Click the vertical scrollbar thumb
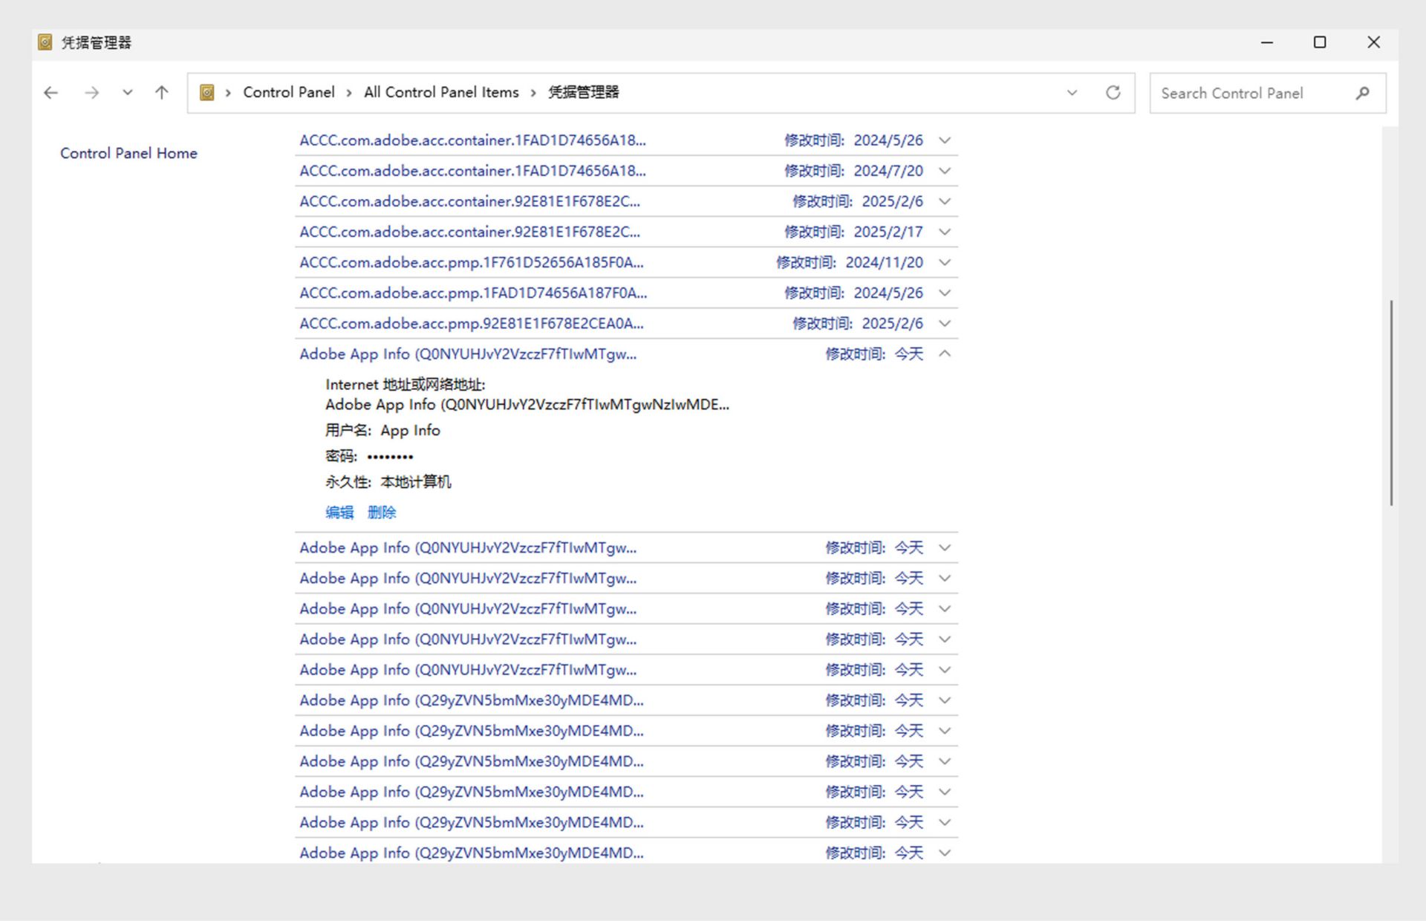The height and width of the screenshot is (921, 1426). 1390,403
